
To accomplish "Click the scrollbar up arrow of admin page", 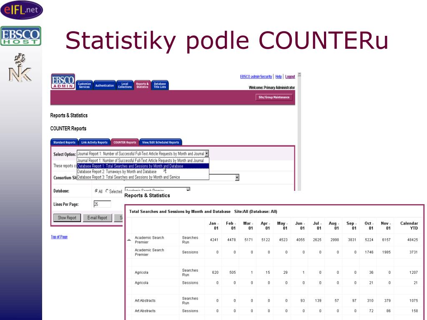I will coord(299,75).
